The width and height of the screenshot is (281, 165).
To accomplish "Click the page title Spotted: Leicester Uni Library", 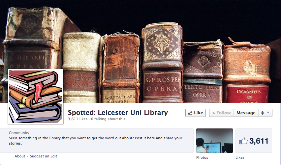I will [118, 113].
